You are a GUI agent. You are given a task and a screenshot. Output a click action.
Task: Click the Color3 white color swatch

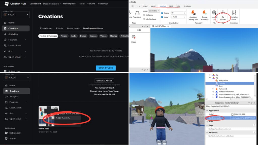click(x=232, y=114)
